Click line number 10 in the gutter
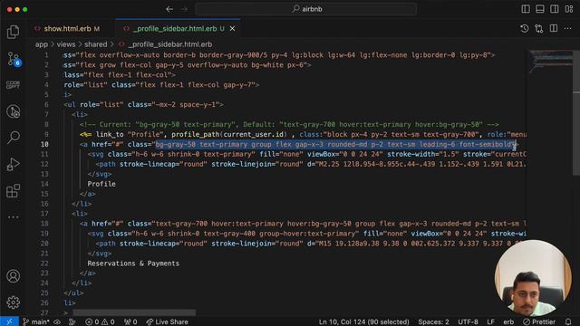 44,144
